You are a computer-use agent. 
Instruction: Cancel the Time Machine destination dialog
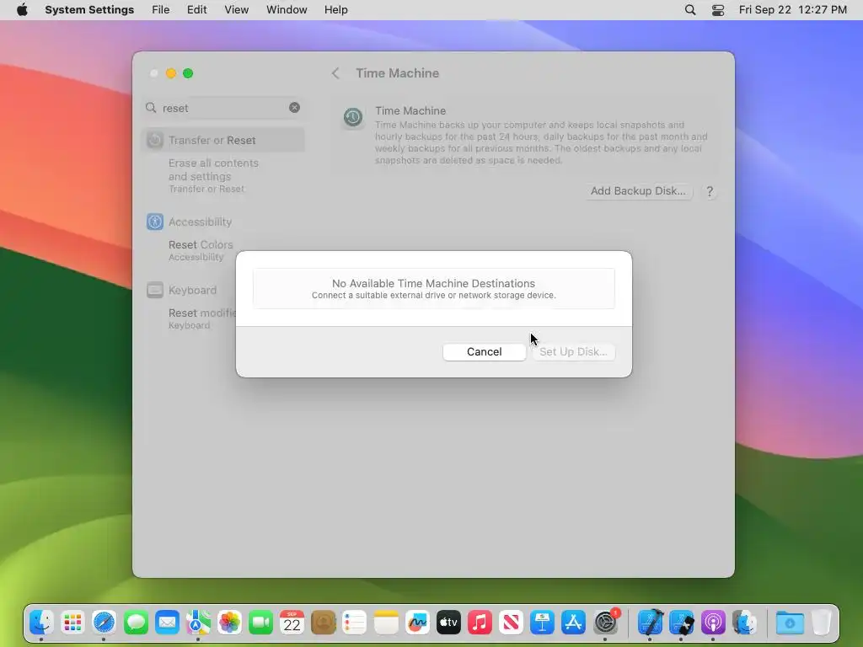click(485, 351)
